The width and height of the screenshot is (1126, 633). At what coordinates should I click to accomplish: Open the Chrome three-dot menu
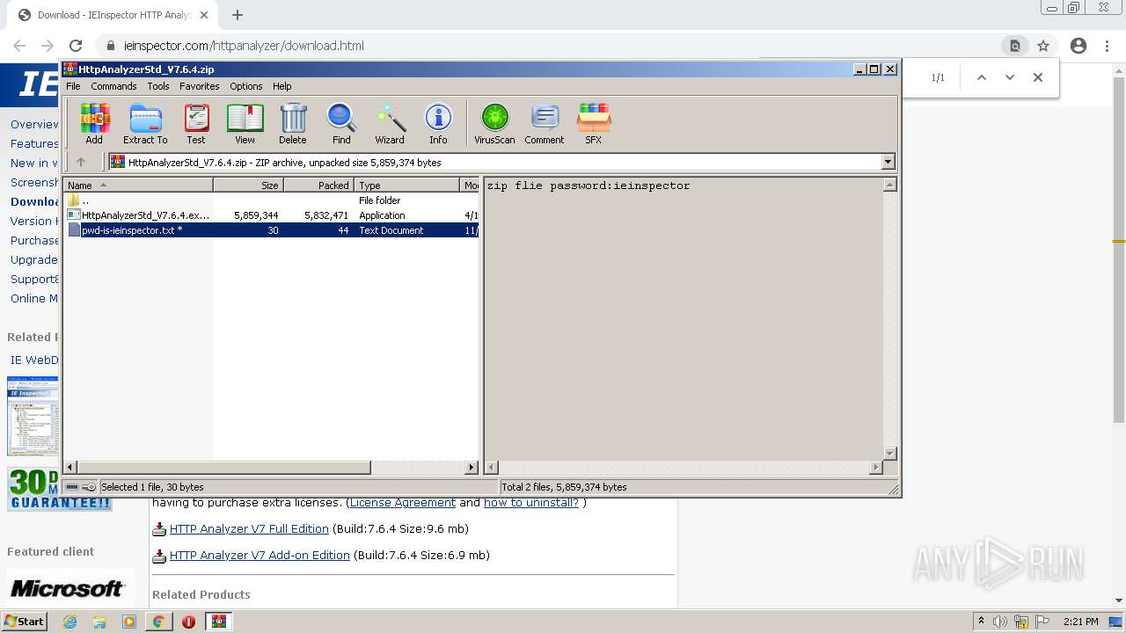(x=1107, y=46)
